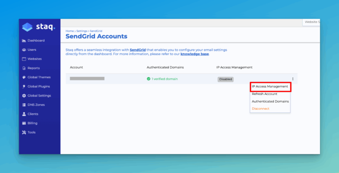Click the Websites window icon
This screenshot has width=339, height=173.
point(24,59)
